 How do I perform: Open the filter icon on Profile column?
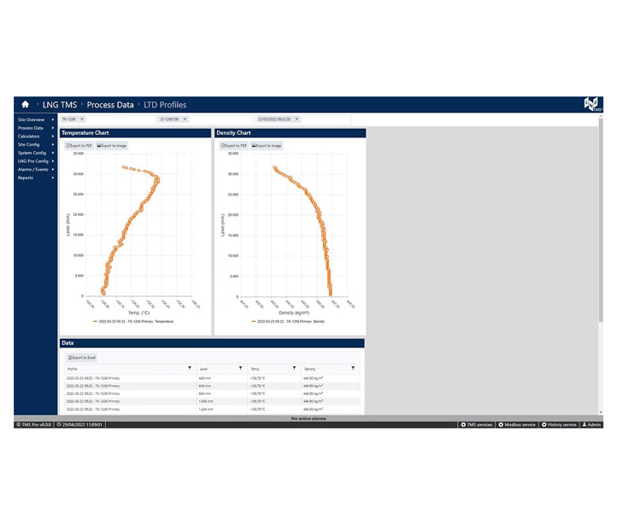[190, 369]
